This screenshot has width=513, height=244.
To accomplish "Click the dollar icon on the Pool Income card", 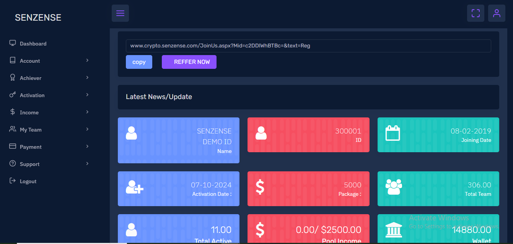I will (260, 229).
